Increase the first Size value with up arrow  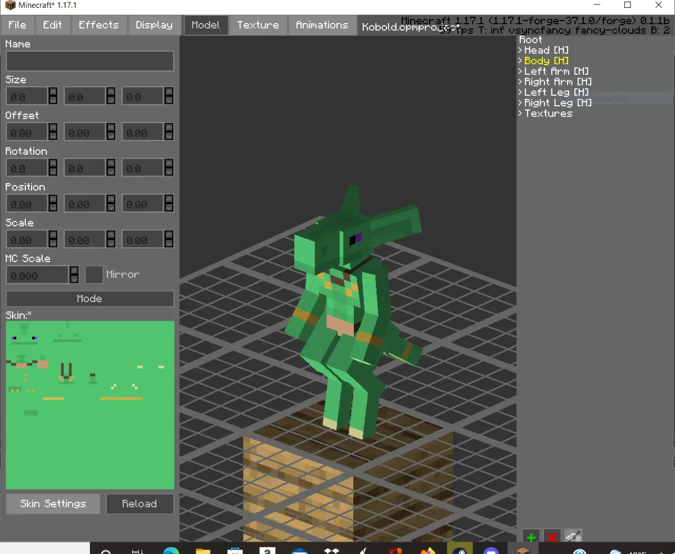(53, 92)
